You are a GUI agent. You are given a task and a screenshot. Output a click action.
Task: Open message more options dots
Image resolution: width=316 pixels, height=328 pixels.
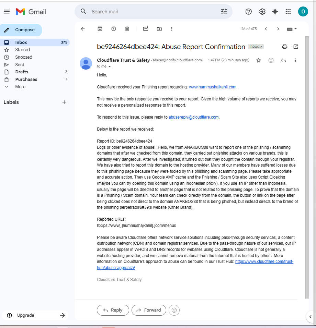tap(296, 60)
